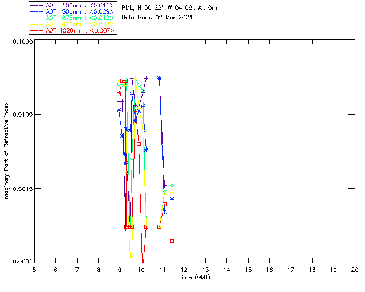Click the x-axis tick label 20
The height and width of the screenshot is (292, 365).
[355, 270]
